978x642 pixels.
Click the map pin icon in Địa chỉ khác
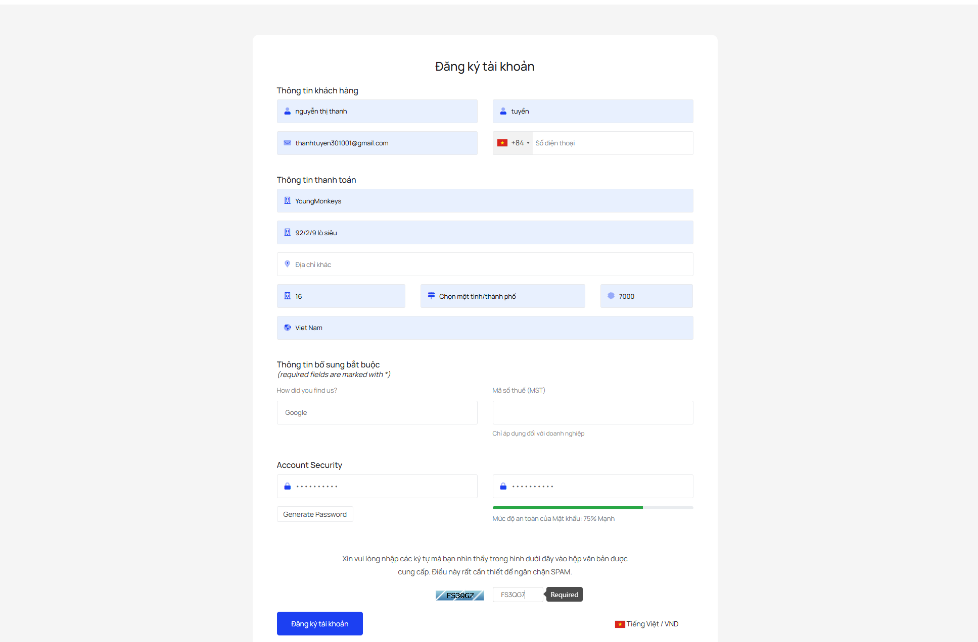coord(287,264)
